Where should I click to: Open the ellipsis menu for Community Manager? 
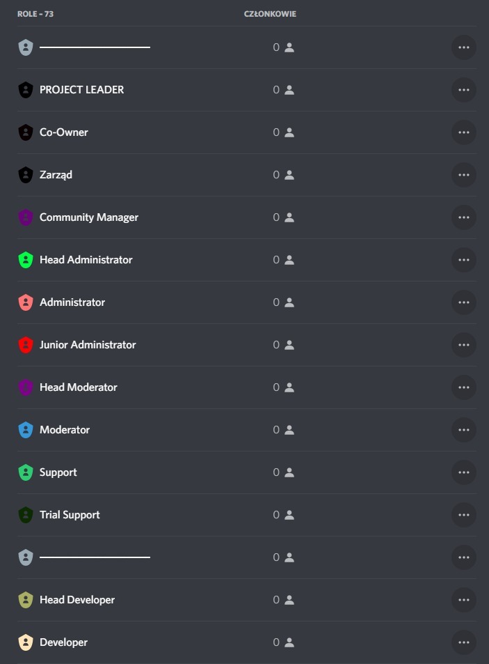(x=463, y=217)
